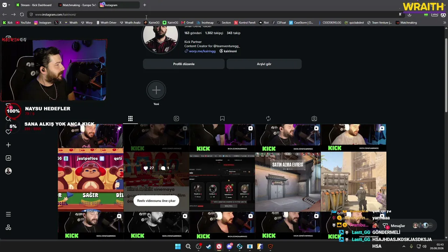Image resolution: width=448 pixels, height=252 pixels.
Task: Add a new story highlight
Action: (156, 90)
